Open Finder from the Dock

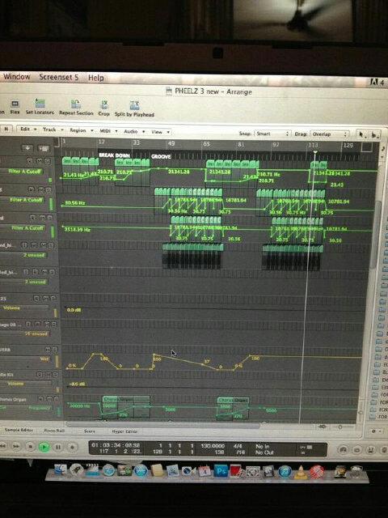[x=61, y=469]
